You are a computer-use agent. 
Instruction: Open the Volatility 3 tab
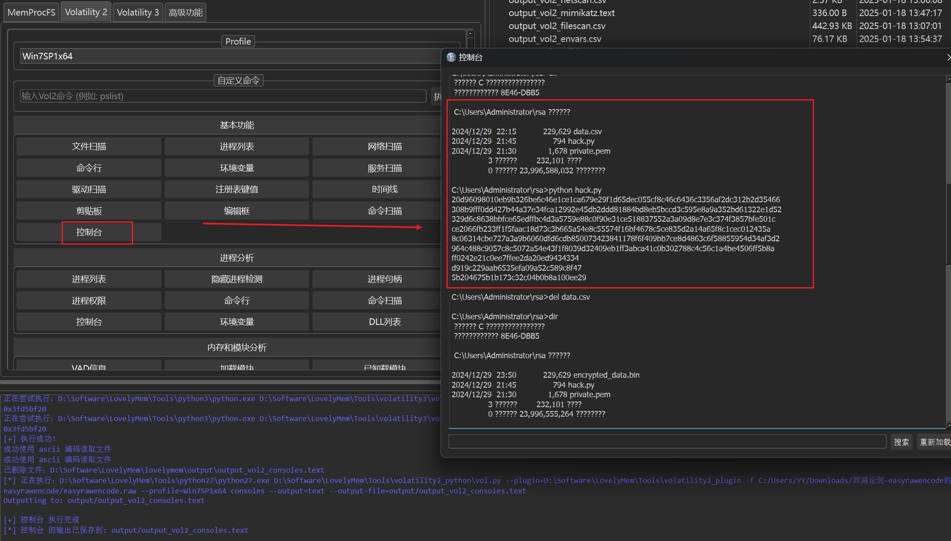pos(138,12)
